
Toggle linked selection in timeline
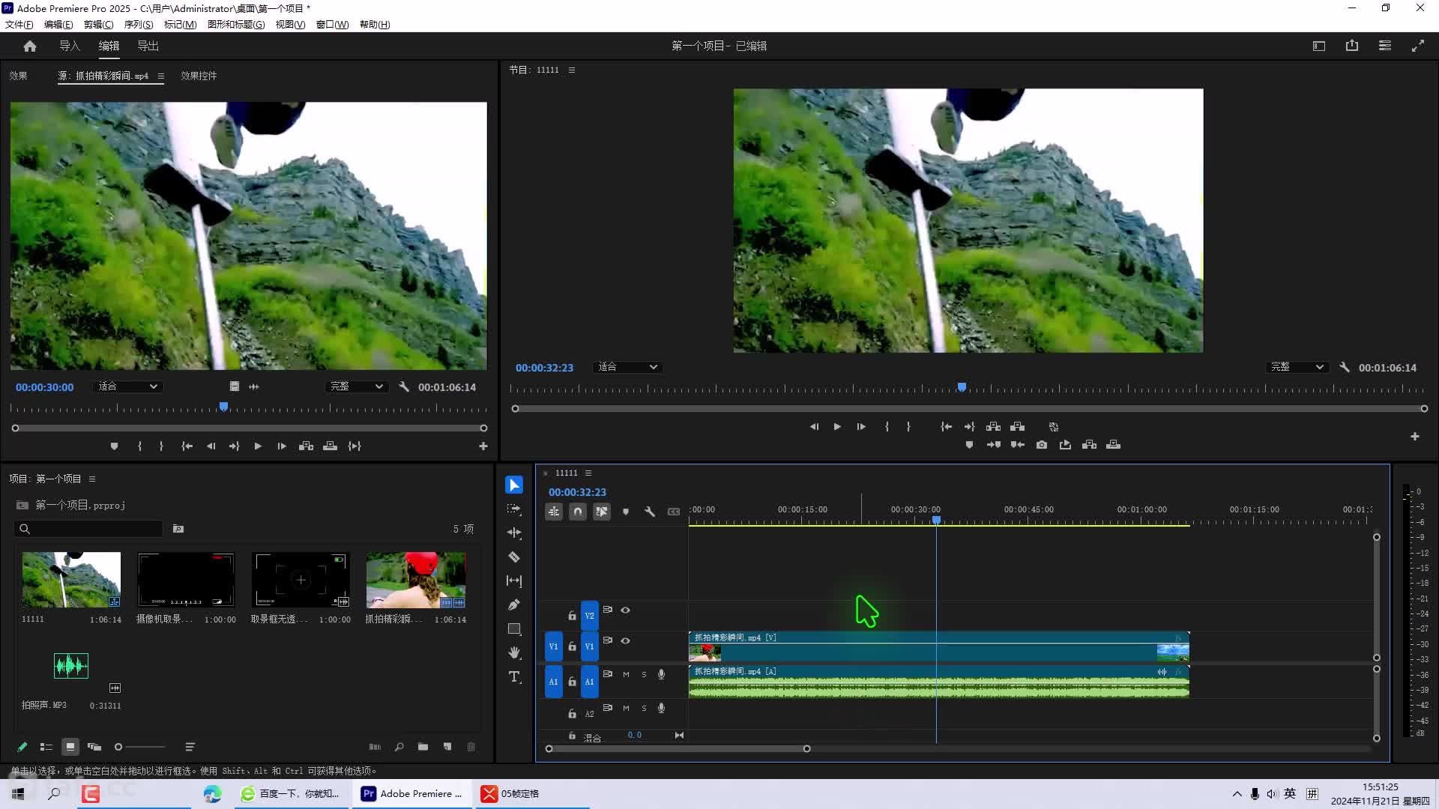pyautogui.click(x=602, y=512)
